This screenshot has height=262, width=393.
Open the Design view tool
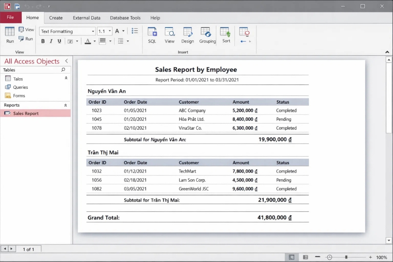pos(187,35)
